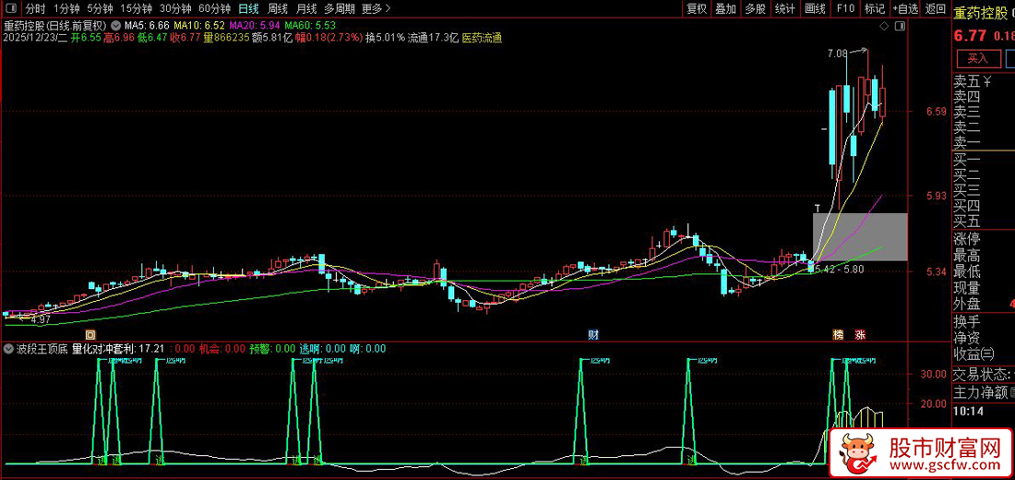1015x480 pixels.
Task: Click the 标记 mark button
Action: [x=874, y=8]
